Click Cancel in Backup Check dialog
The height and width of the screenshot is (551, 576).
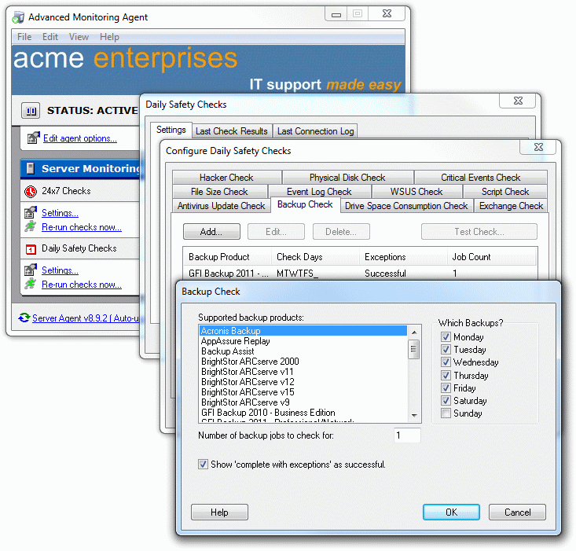tap(517, 512)
